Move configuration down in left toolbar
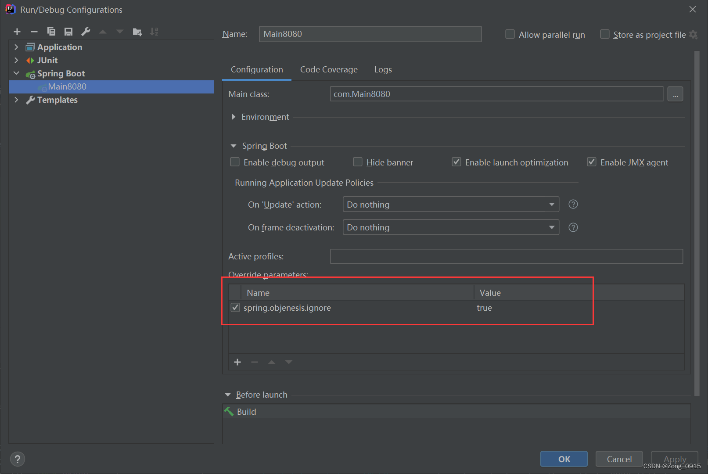The height and width of the screenshot is (474, 708). [120, 32]
